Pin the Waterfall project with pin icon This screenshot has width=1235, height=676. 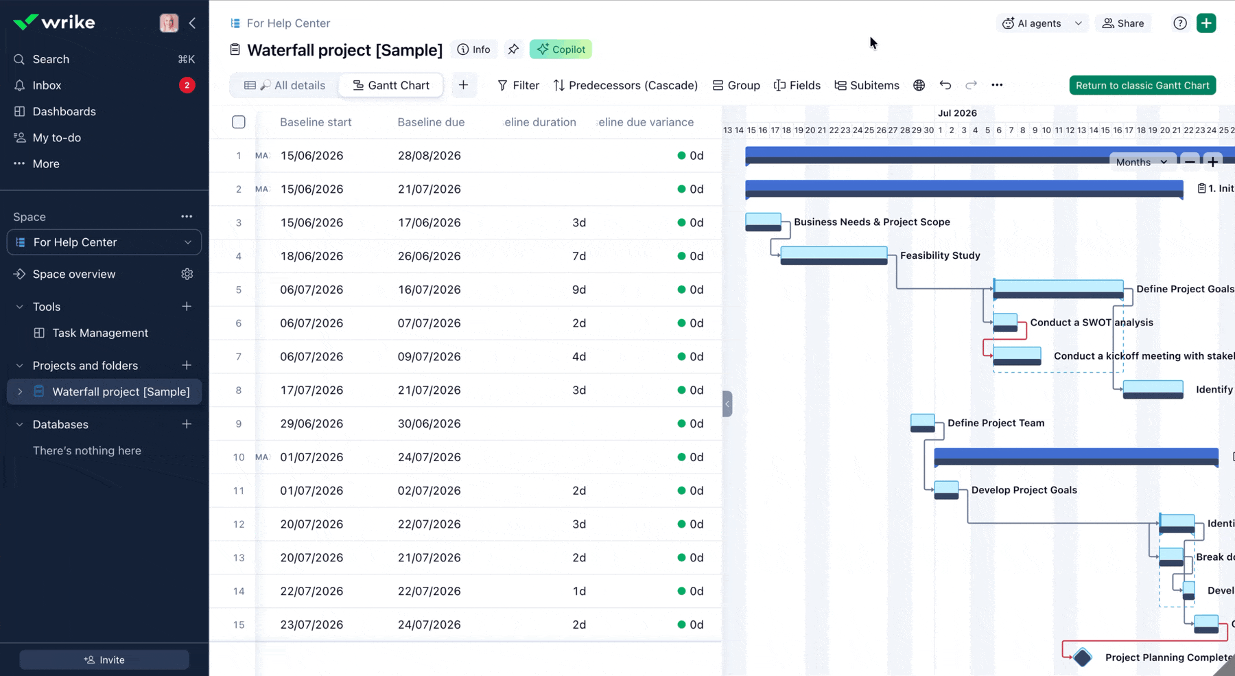pos(513,49)
